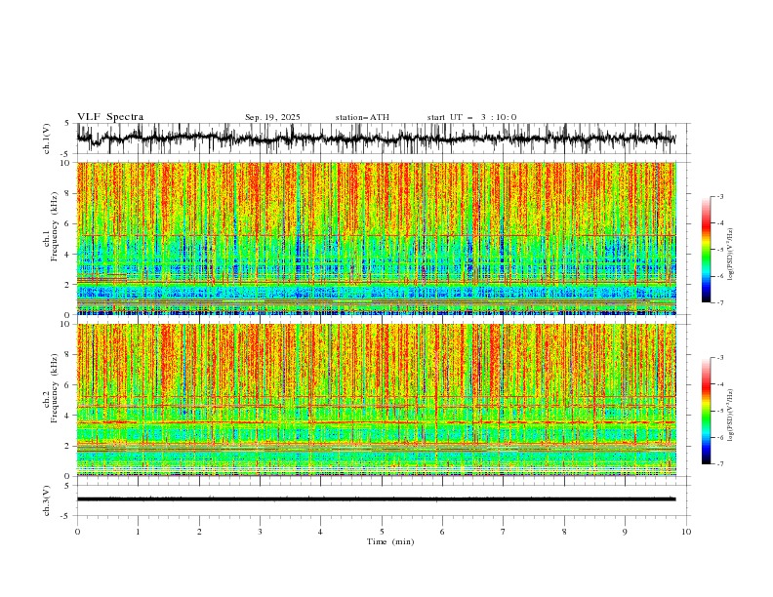
Task: Click the "9" tick on the time axis
Action: (625, 532)
